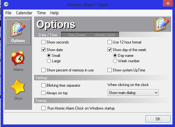Enable Run on Windows startup checkbox

coord(43,108)
